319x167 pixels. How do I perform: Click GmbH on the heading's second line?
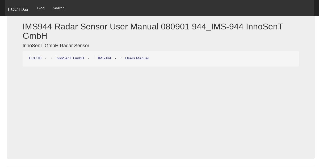[x=35, y=36]
